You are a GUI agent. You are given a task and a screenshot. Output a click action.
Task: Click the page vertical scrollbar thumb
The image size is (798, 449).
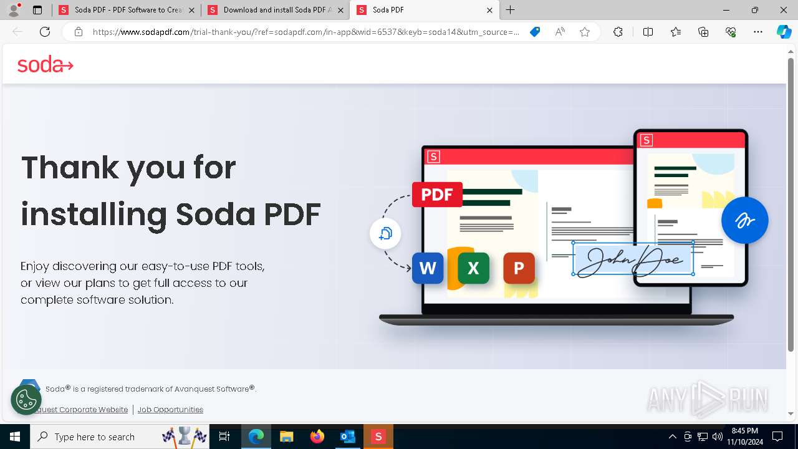(791, 205)
